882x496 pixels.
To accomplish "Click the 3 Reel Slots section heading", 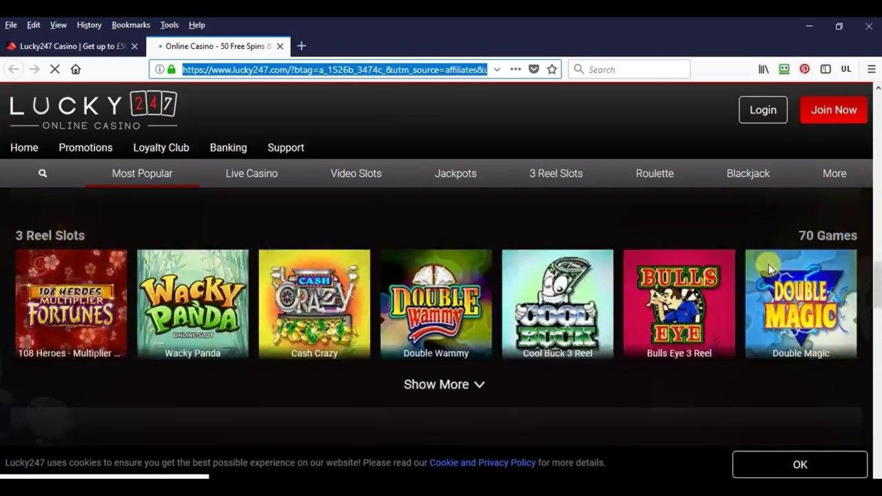I will (50, 236).
